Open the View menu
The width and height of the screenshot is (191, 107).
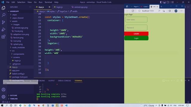tap(30, 2)
